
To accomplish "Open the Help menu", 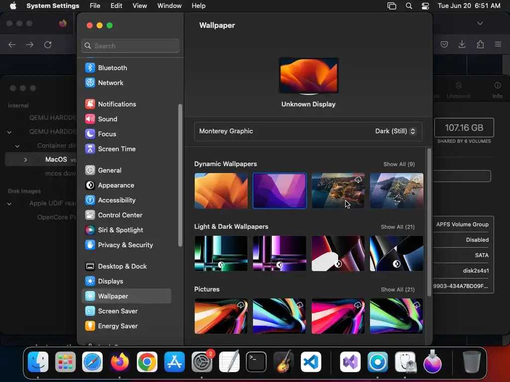I will point(198,6).
